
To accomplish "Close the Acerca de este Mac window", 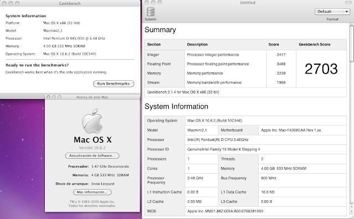I will [x=48, y=97].
